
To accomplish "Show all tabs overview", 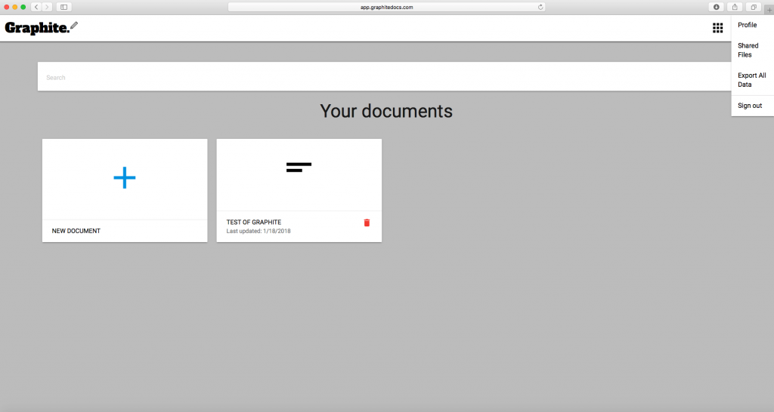I will point(754,7).
